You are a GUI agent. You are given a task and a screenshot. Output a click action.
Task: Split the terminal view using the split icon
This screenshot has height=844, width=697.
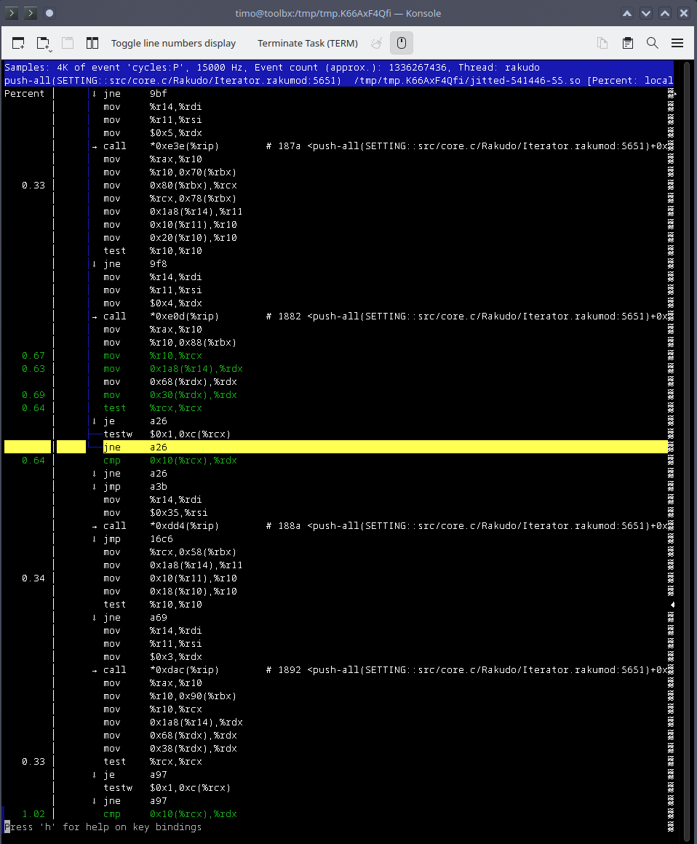tap(92, 43)
